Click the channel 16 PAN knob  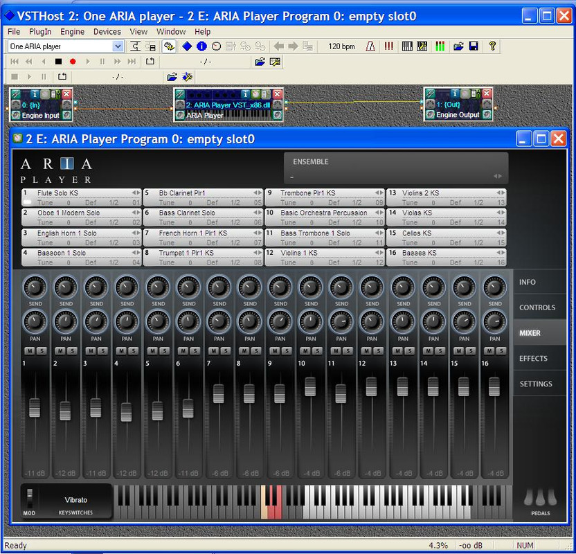(494, 321)
